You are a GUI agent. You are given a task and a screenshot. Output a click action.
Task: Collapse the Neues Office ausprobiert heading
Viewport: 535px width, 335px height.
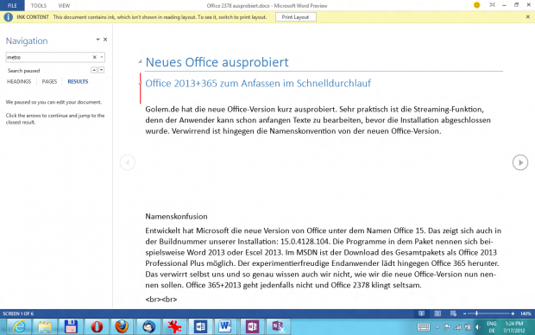140,62
